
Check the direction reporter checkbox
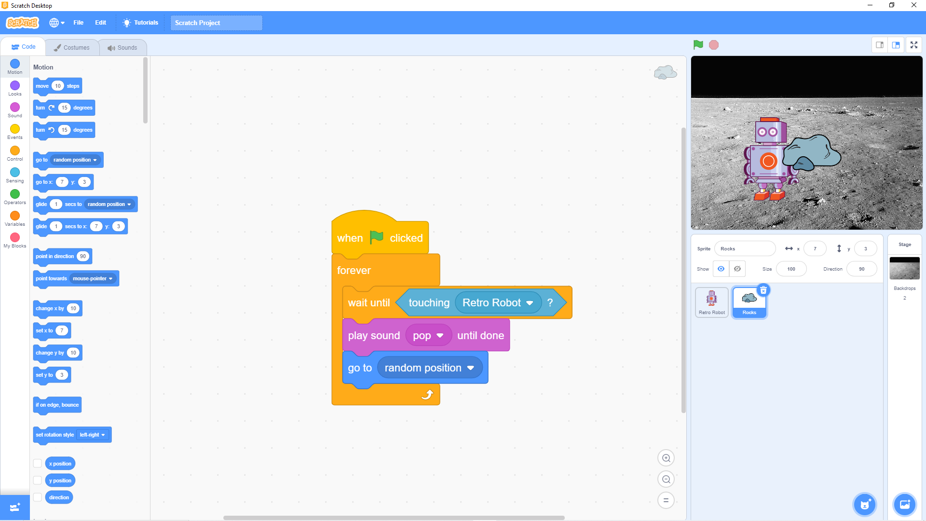tap(37, 497)
